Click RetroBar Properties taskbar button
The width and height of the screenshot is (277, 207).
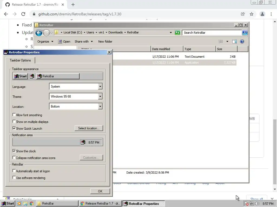[x=144, y=204]
